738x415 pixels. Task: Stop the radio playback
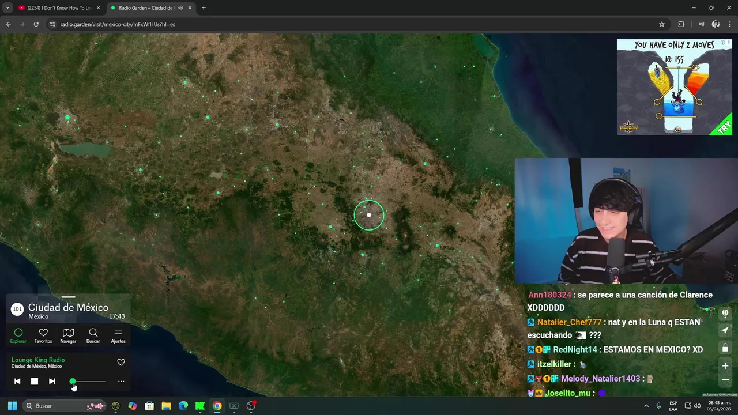(35, 381)
